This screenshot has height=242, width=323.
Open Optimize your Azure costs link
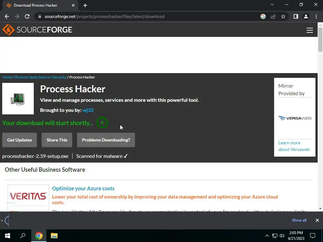click(83, 188)
